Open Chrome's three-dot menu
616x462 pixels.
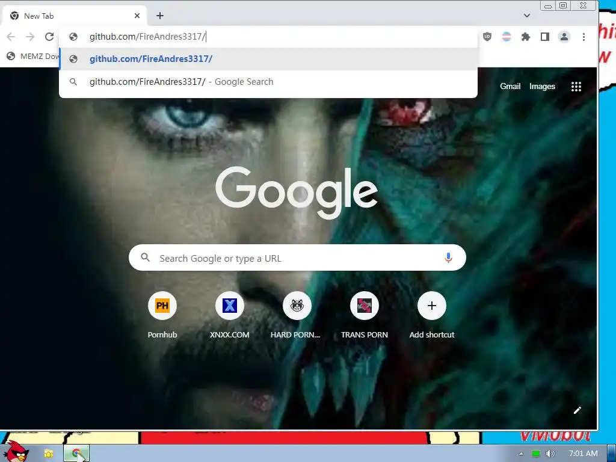click(x=584, y=37)
